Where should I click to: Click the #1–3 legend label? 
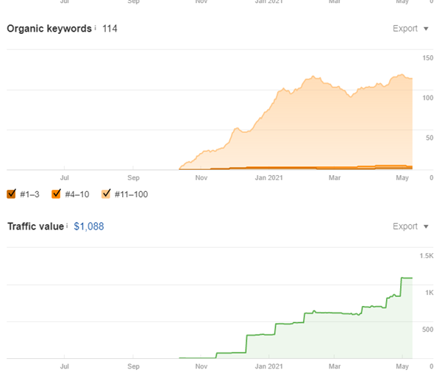coord(29,194)
